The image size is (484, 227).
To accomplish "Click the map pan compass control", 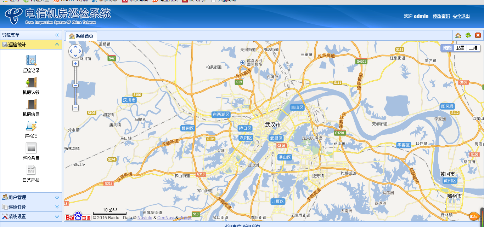I will point(75,51).
